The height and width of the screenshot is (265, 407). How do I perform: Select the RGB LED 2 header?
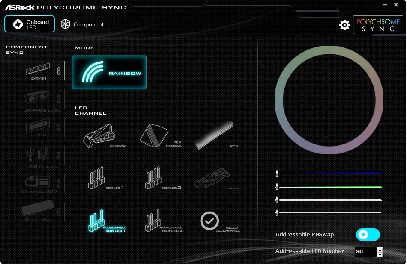[162, 178]
